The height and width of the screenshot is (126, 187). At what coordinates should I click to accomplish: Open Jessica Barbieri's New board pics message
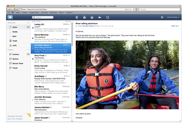click(51, 111)
